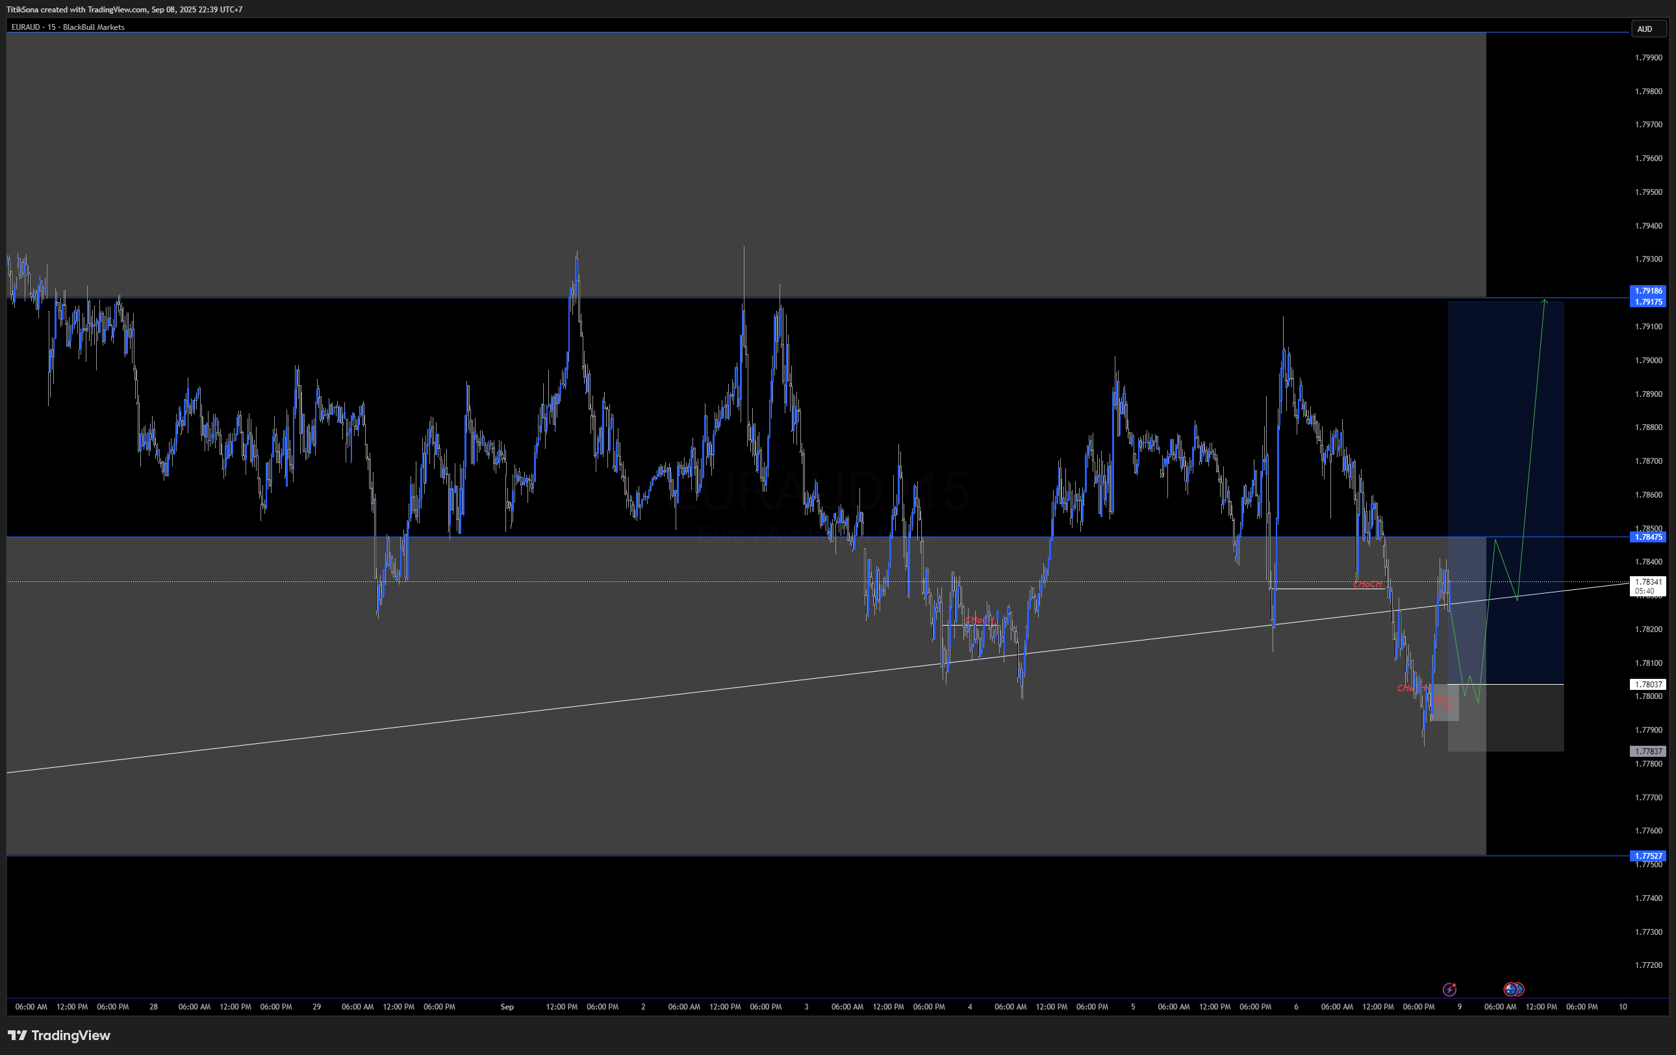The height and width of the screenshot is (1055, 1676).
Task: Click the TradingView logo
Action: click(59, 1036)
